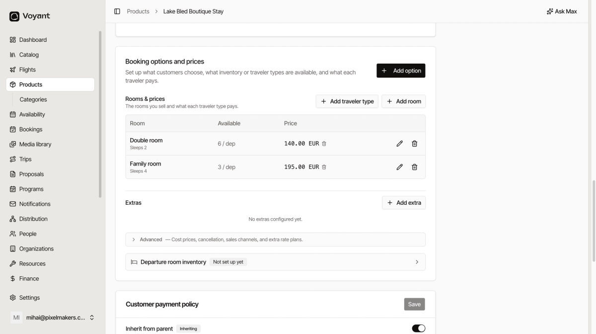Click Lake Bled Boutique Stay breadcrumb
596x334 pixels.
[193, 11]
